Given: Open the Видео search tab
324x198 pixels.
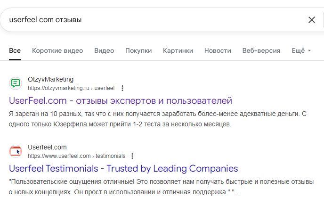Looking at the screenshot, I should (104, 51).
